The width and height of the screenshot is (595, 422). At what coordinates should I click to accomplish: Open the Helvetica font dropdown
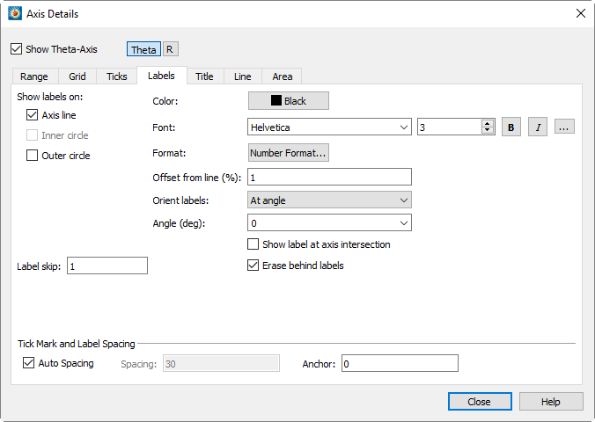click(x=329, y=127)
